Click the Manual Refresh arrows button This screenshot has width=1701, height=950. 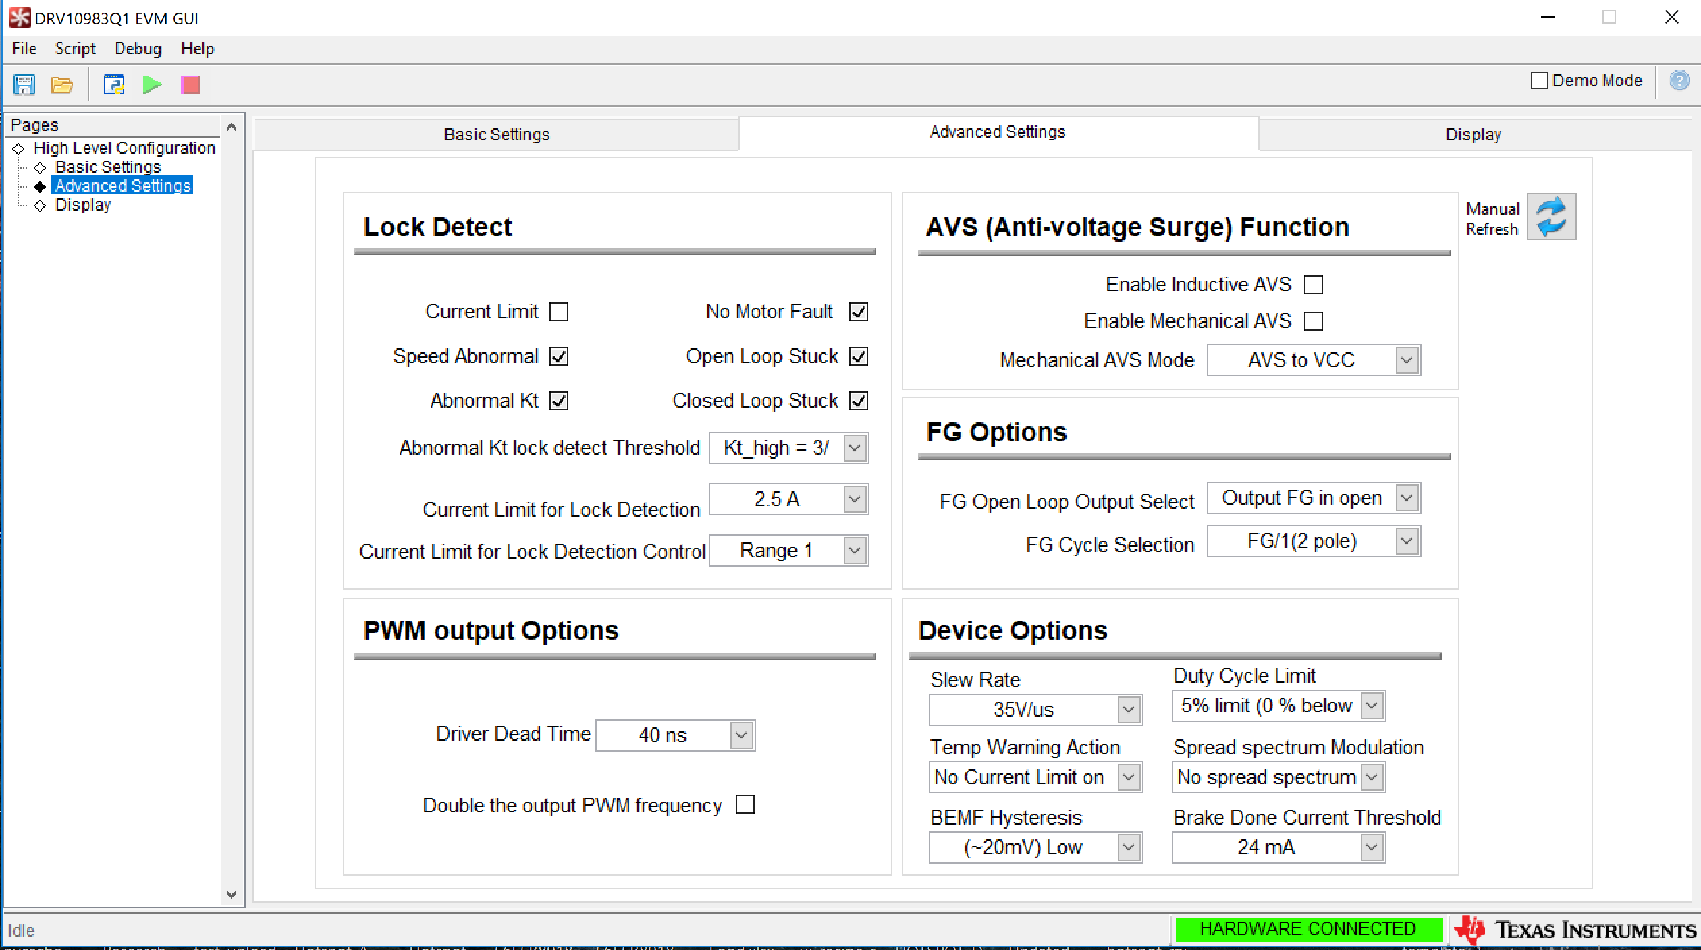[x=1551, y=217]
